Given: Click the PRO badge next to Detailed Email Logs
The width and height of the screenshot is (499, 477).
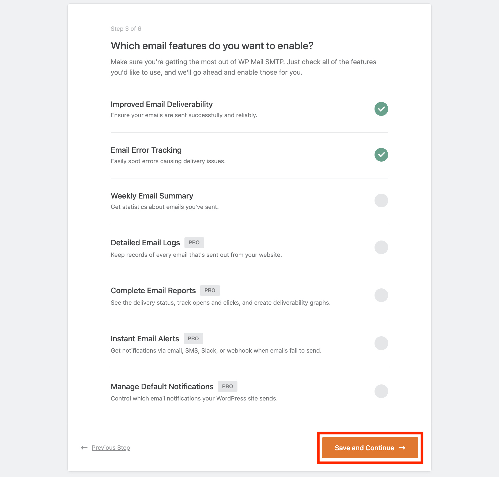Looking at the screenshot, I should point(194,242).
